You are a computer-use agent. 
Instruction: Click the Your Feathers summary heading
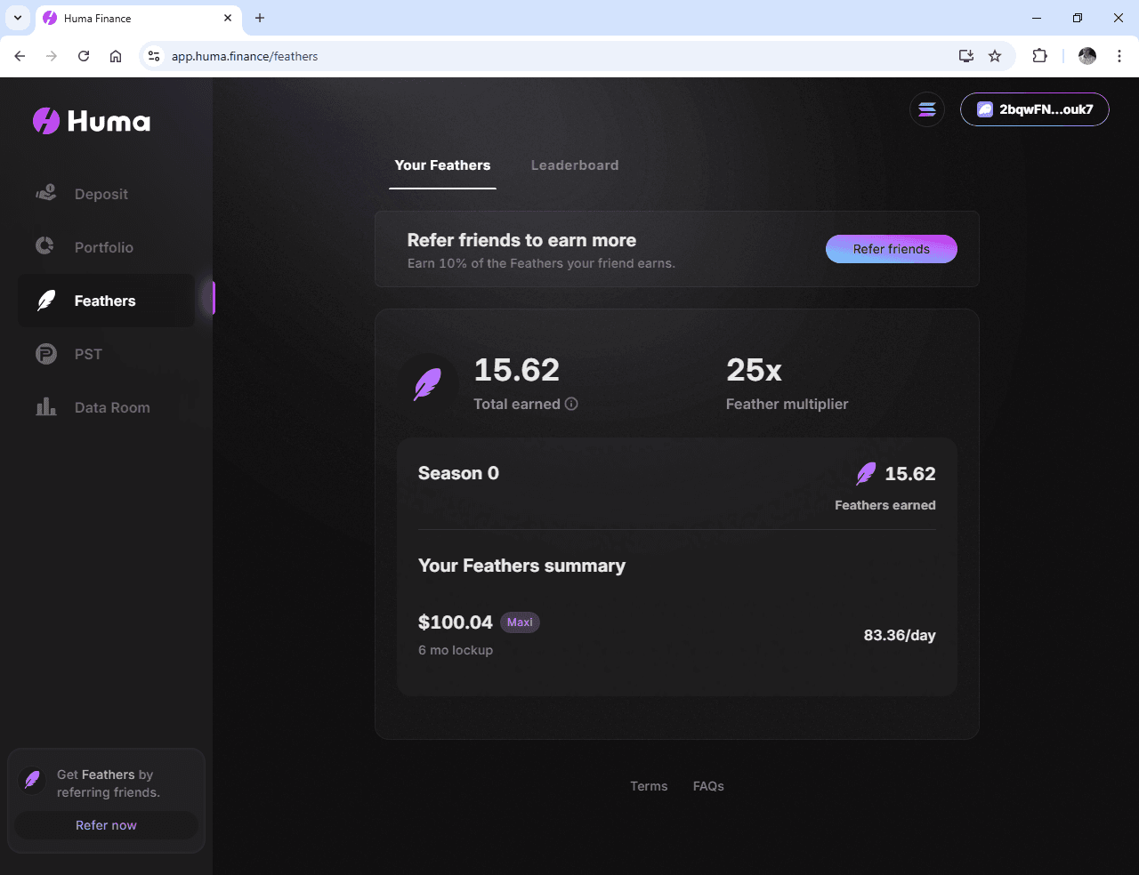coord(521,566)
